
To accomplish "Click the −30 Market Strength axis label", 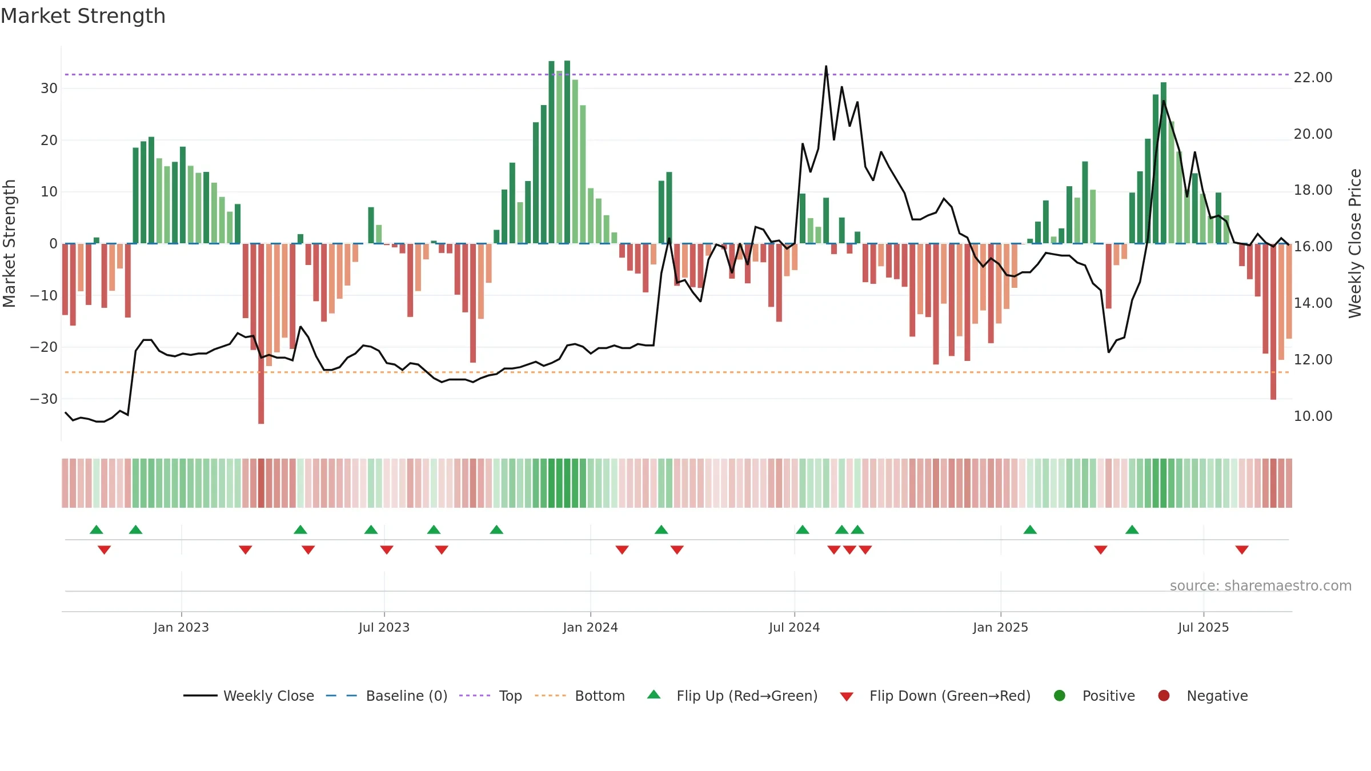I will click(43, 399).
